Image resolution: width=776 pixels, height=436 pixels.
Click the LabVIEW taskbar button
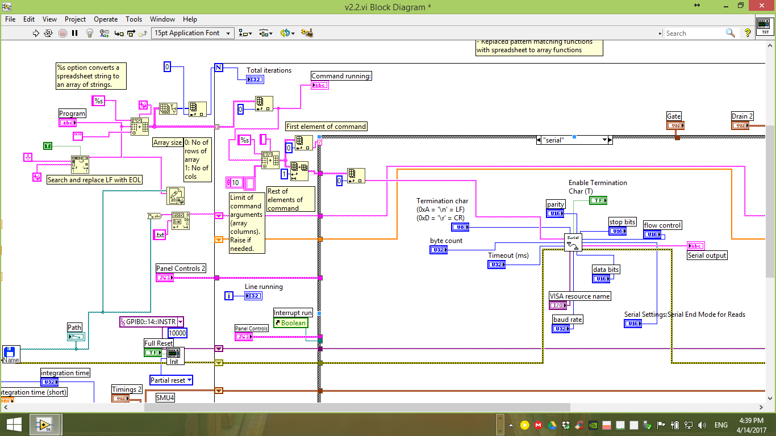(44, 425)
